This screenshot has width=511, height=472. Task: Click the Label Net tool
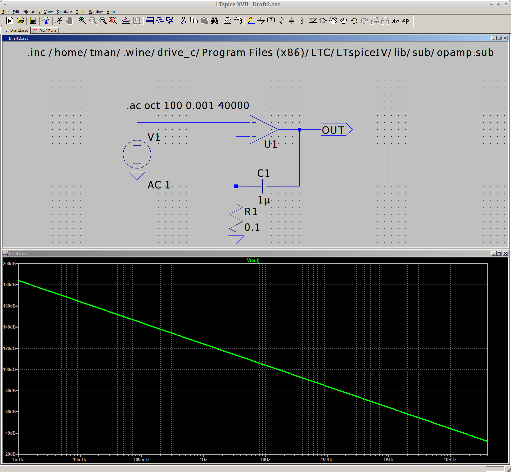[271, 21]
